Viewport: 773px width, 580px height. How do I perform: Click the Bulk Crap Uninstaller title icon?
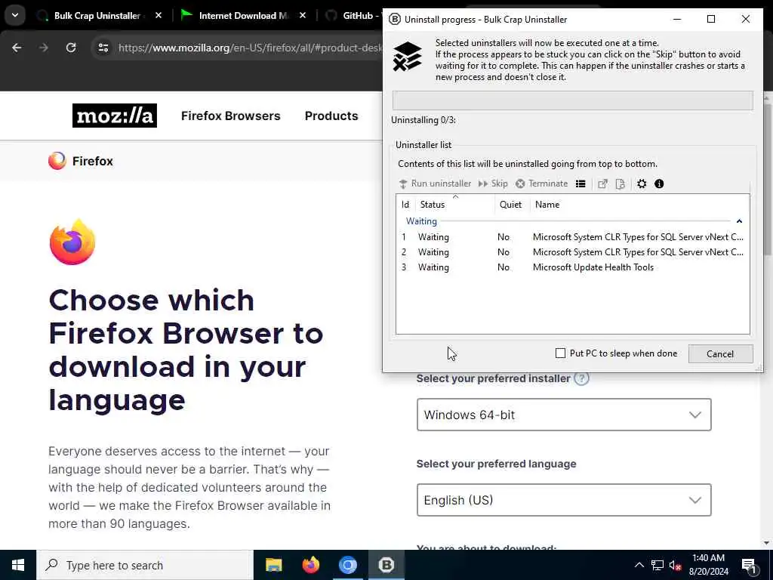click(x=394, y=19)
